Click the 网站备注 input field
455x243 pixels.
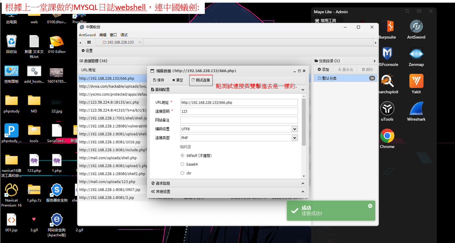coord(239,120)
